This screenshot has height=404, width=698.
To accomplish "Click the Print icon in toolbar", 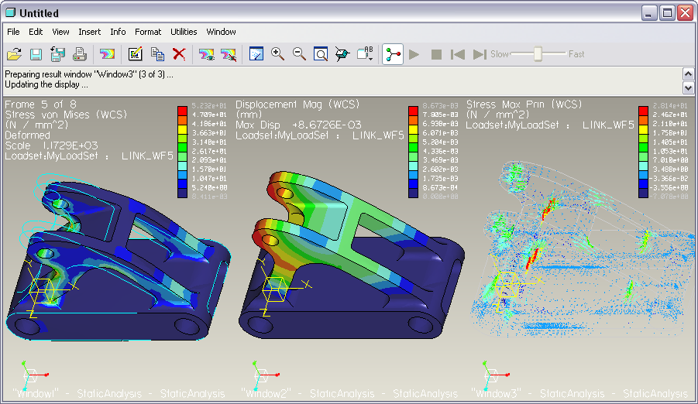I will [x=79, y=54].
